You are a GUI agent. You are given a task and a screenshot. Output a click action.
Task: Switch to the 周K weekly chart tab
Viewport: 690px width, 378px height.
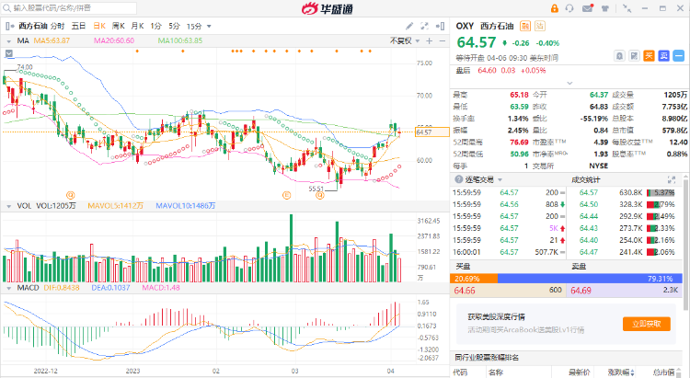coord(118,27)
